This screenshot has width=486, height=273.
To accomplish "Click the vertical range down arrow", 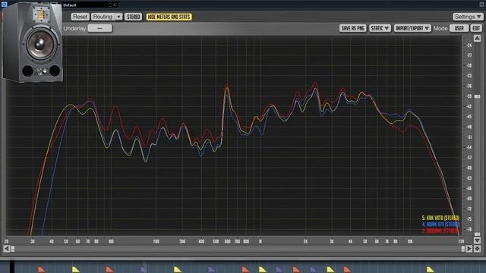I will pyautogui.click(x=478, y=240).
